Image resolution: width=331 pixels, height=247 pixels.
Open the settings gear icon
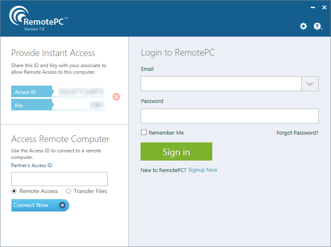tap(303, 26)
